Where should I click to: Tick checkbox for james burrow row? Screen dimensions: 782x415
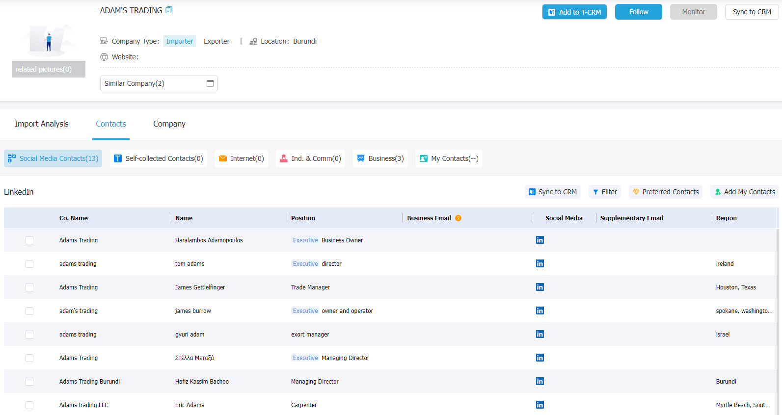pyautogui.click(x=29, y=311)
